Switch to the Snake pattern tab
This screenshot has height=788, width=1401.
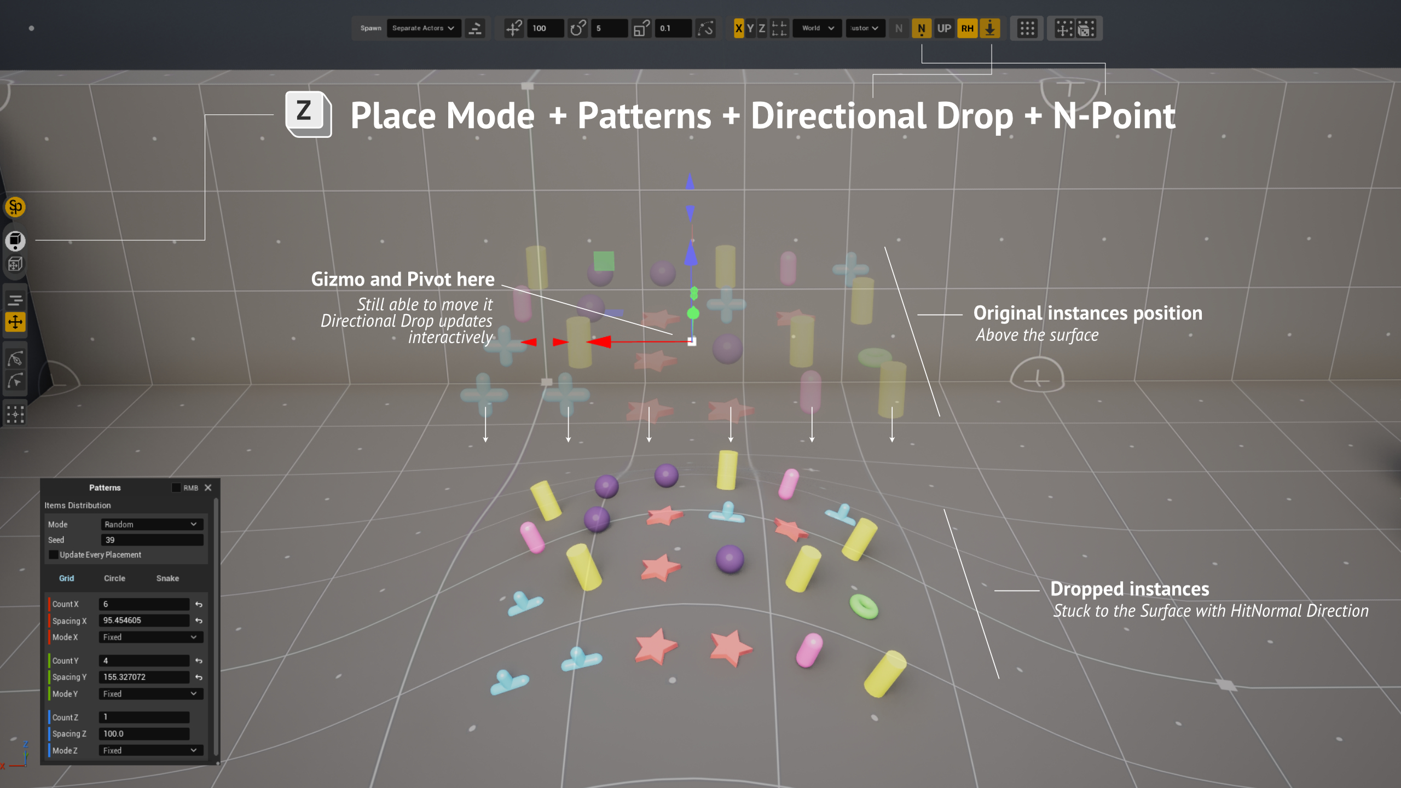pyautogui.click(x=167, y=578)
